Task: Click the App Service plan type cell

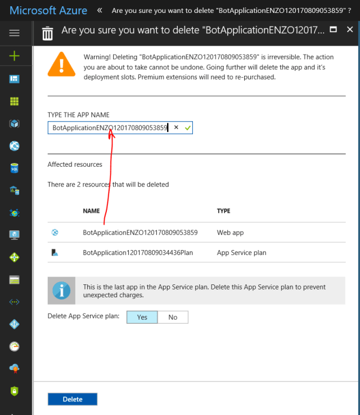Action: point(241,253)
